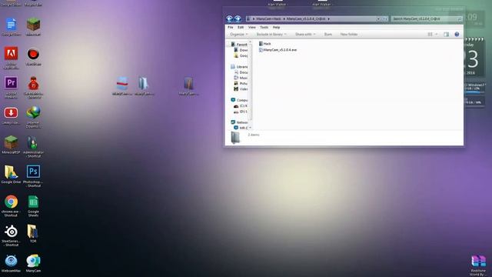
Task: Select the red character shortcut icon
Action: pos(33,87)
